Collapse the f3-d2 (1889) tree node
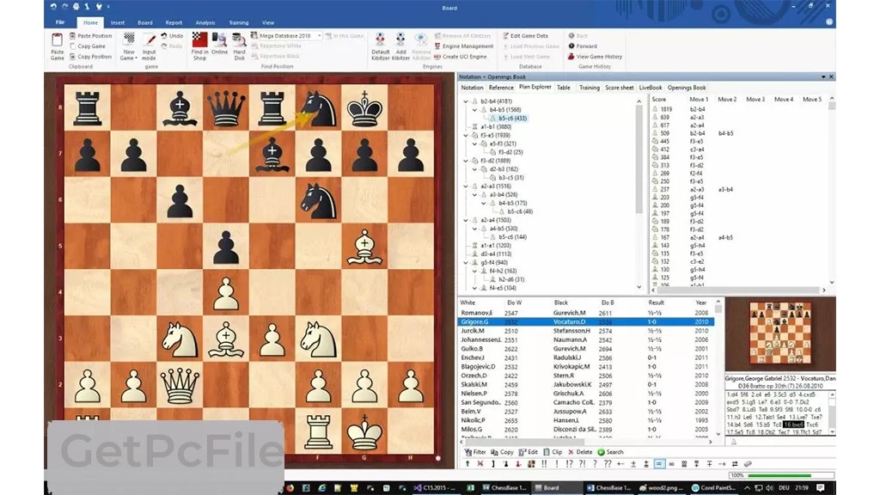This screenshot has width=880, height=495. click(466, 161)
